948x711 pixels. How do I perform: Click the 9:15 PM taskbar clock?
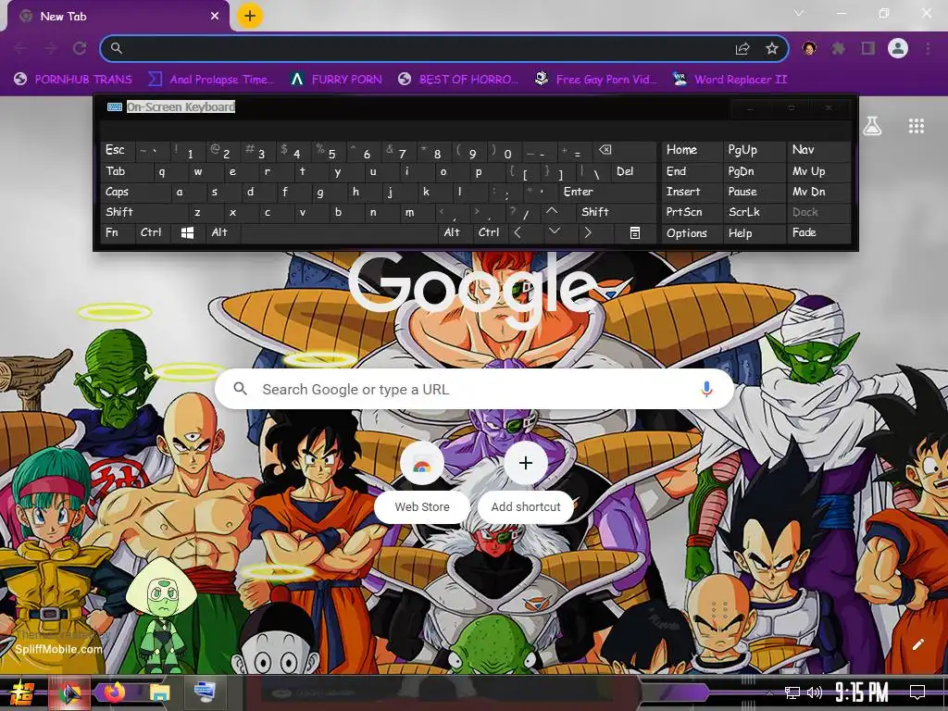pos(862,692)
